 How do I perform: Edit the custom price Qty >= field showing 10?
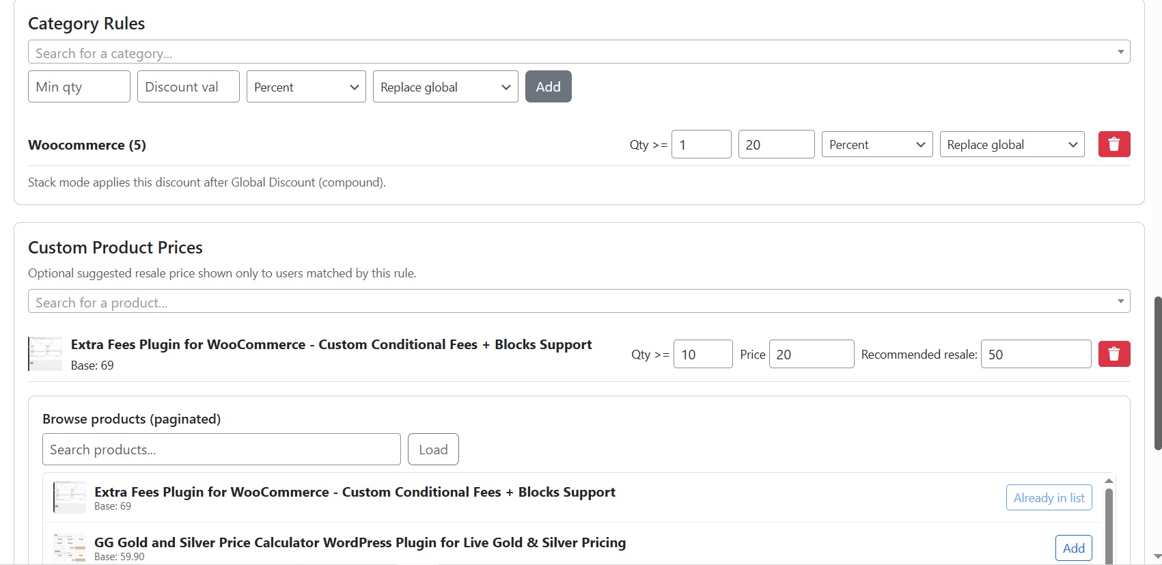coord(703,354)
